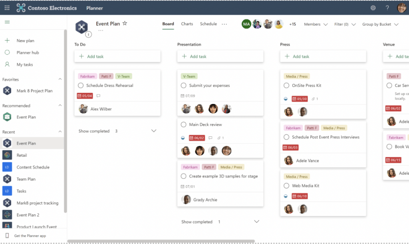Open the ellipsis under Event Plan title
Viewport: 409px width, 244px height.
coord(101,30)
